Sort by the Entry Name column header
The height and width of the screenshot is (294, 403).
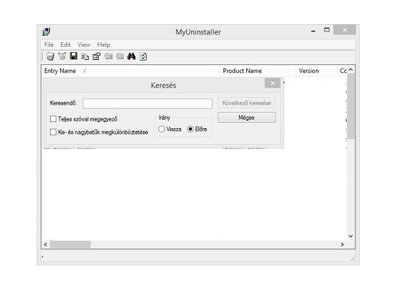point(130,71)
